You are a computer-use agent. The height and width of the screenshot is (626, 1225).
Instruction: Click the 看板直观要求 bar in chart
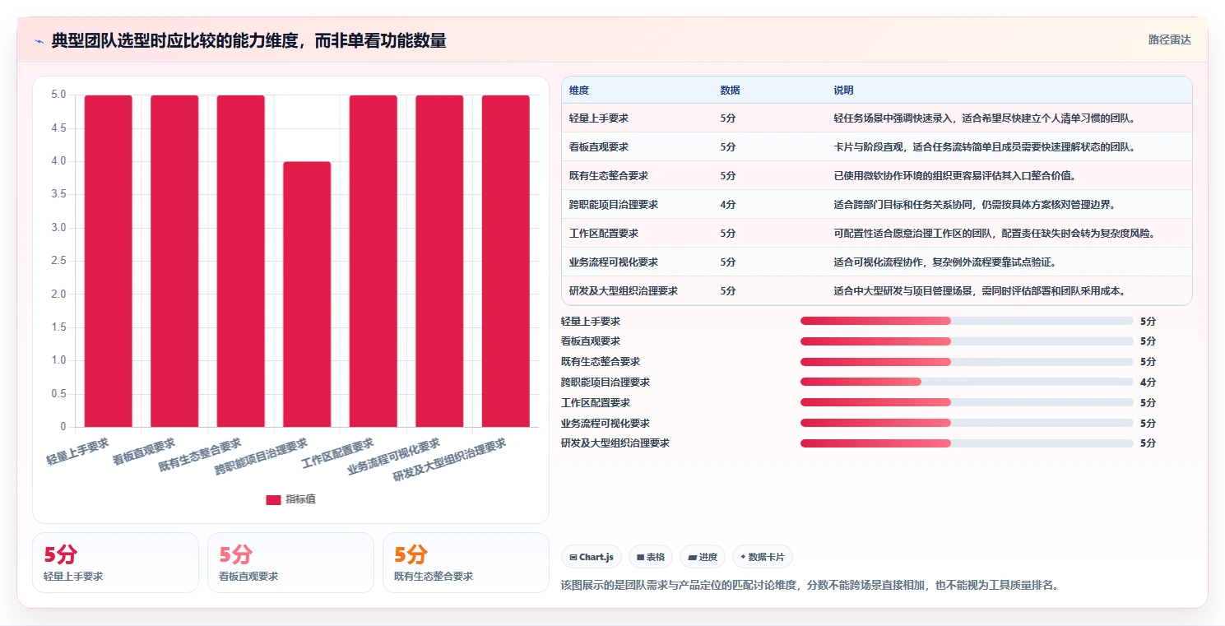point(174,261)
